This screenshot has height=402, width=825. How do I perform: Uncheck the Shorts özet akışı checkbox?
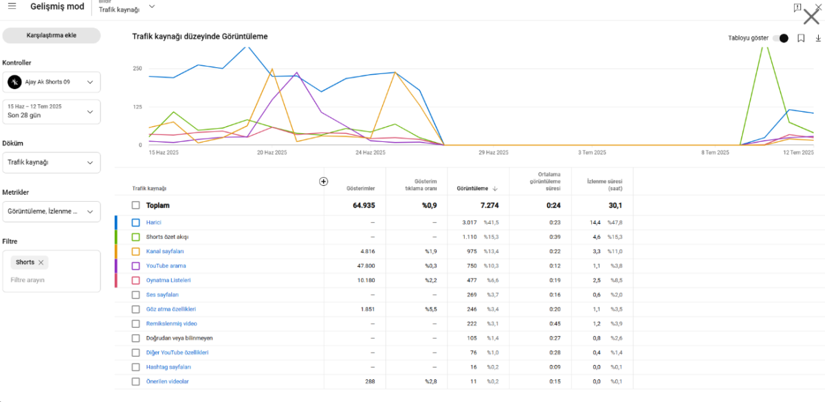tap(135, 237)
